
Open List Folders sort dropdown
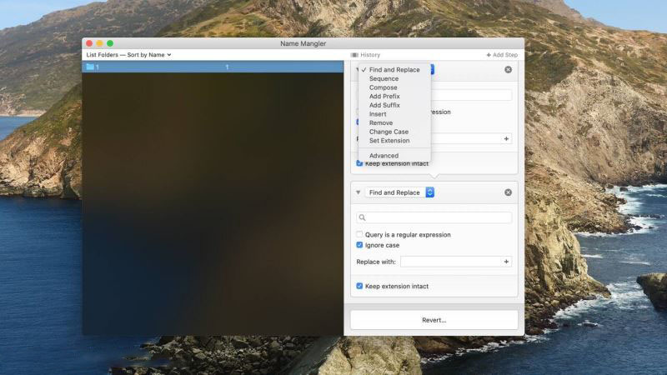click(x=128, y=55)
